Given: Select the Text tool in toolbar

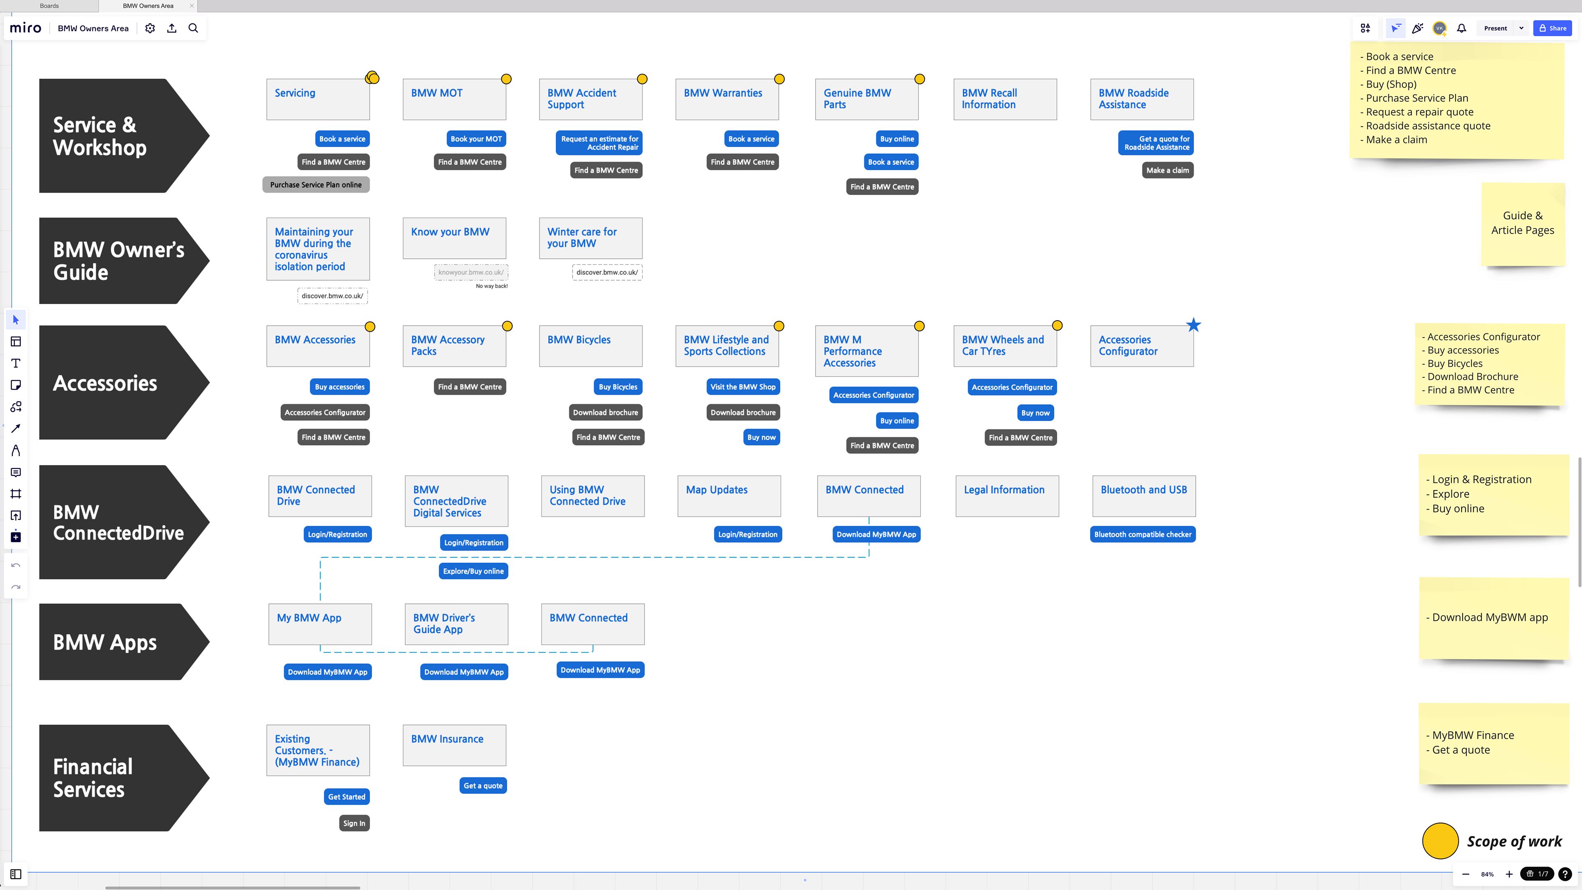Looking at the screenshot, I should pos(16,363).
